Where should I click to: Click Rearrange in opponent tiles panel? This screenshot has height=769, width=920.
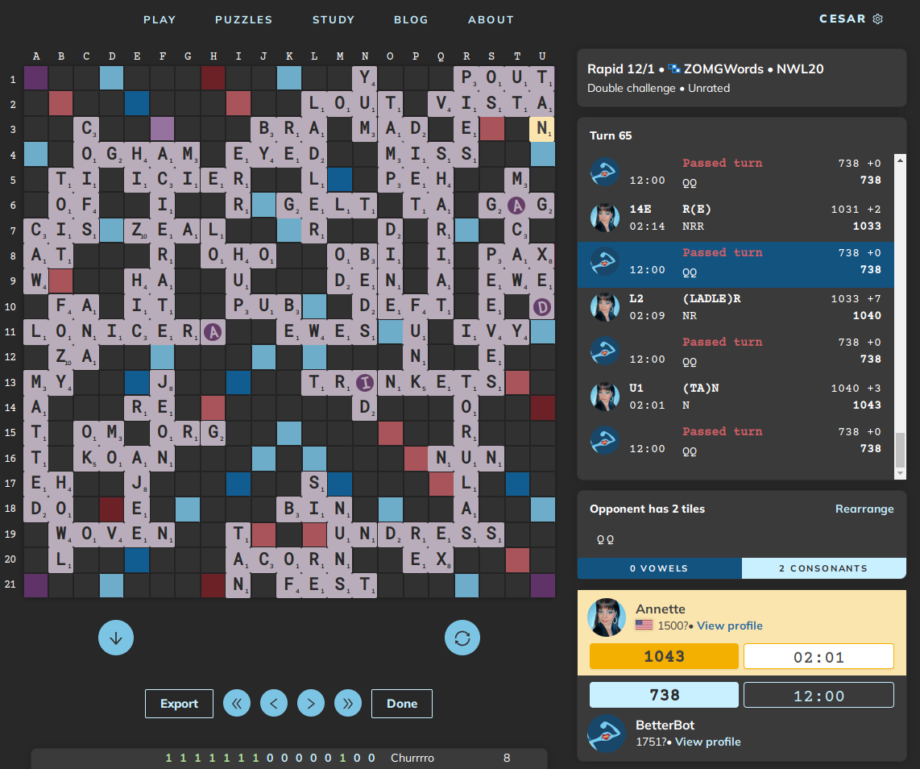pos(864,509)
